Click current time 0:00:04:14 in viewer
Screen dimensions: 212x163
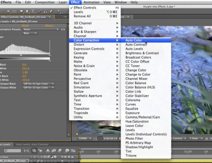[110, 139]
